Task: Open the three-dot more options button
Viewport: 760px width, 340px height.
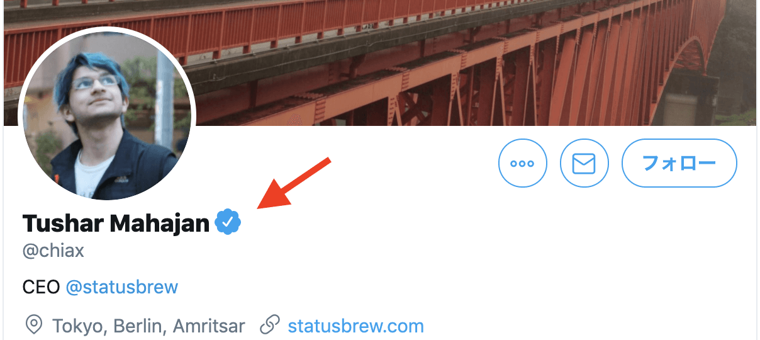Action: 523,164
